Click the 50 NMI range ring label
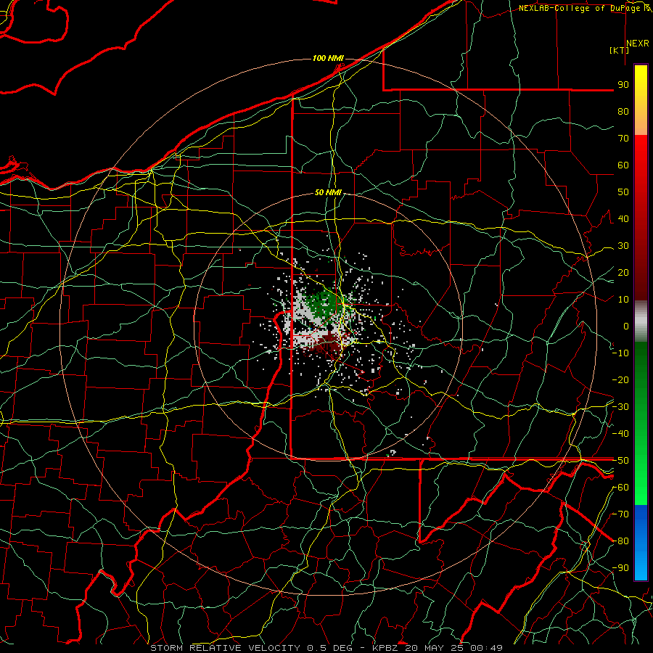653x653 pixels. 328,192
